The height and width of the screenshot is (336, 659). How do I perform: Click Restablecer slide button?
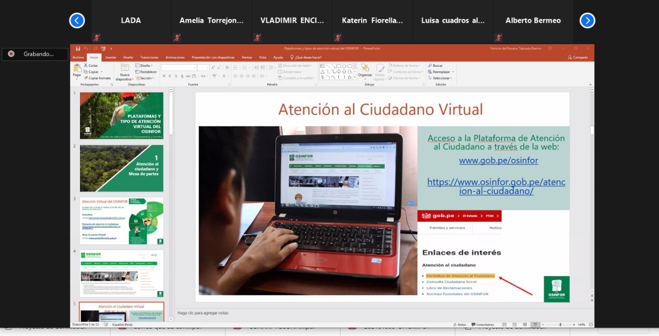point(146,72)
